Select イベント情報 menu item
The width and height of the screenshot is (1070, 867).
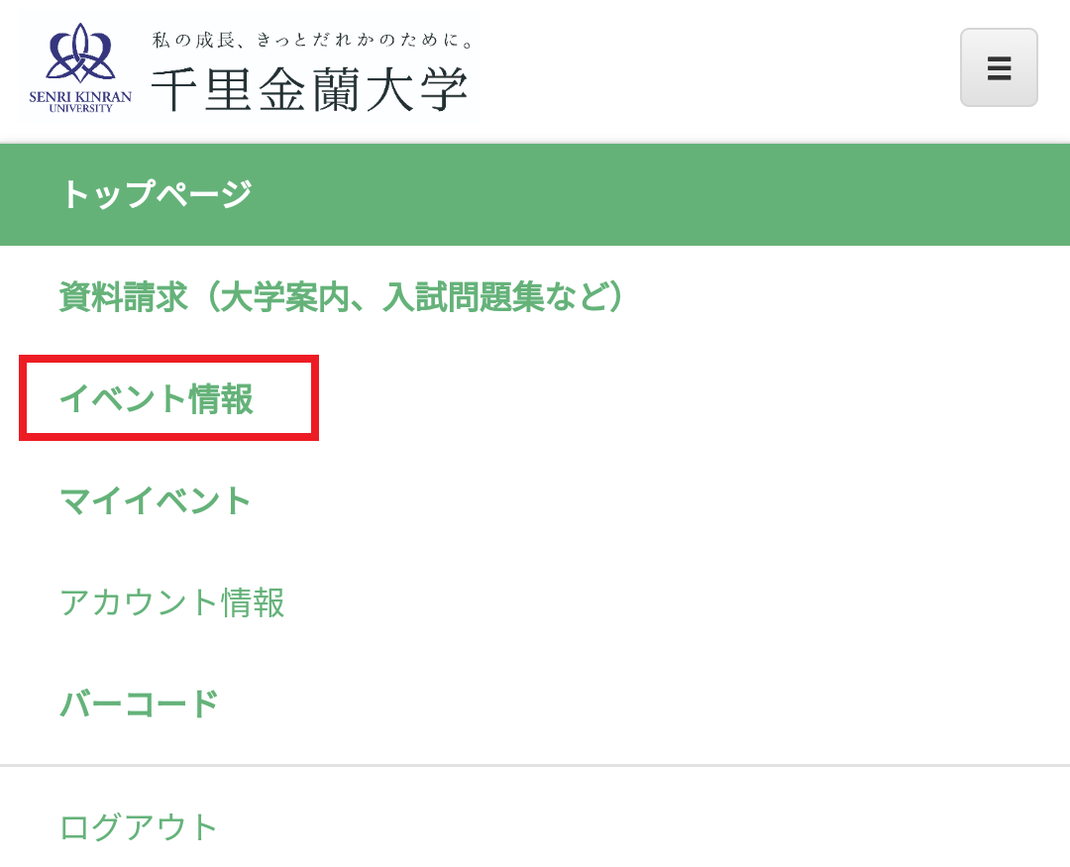click(157, 398)
